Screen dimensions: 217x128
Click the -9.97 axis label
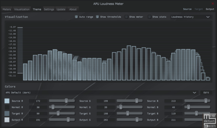tap(13, 27)
